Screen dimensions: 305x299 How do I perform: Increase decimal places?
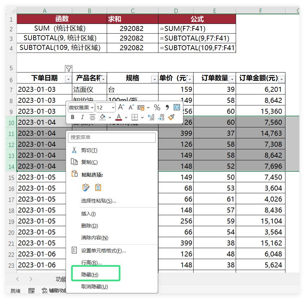coord(151,117)
